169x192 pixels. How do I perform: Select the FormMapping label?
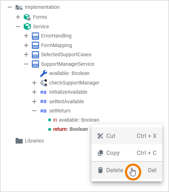click(56, 45)
